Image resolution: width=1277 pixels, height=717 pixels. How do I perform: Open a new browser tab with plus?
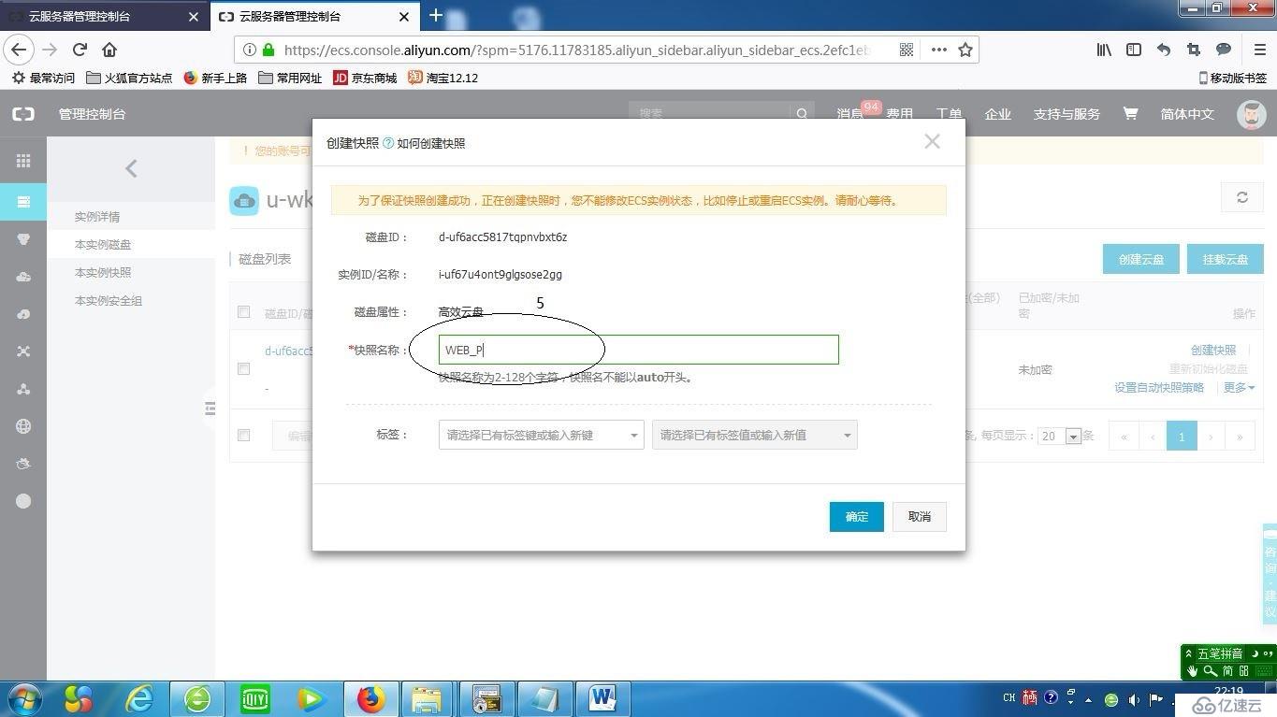click(x=436, y=15)
